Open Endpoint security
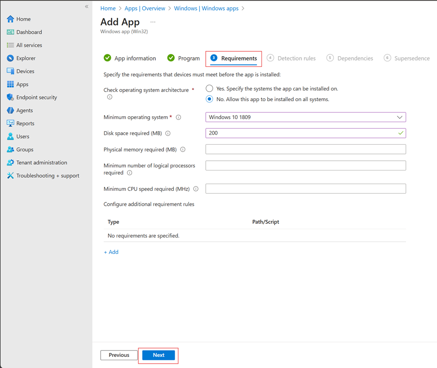Viewport: 437px width, 368px height. tap(36, 97)
